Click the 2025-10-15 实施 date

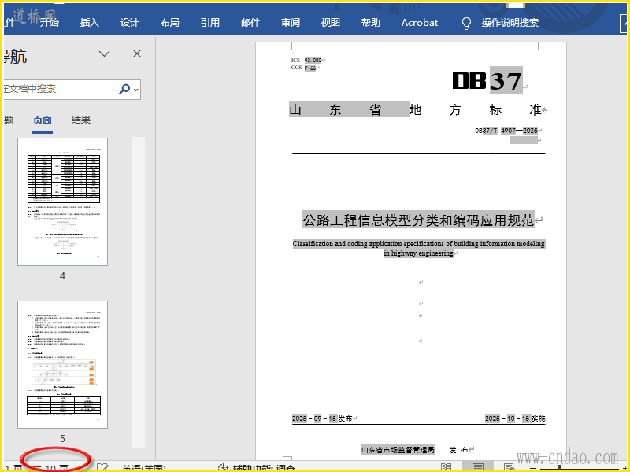(515, 419)
